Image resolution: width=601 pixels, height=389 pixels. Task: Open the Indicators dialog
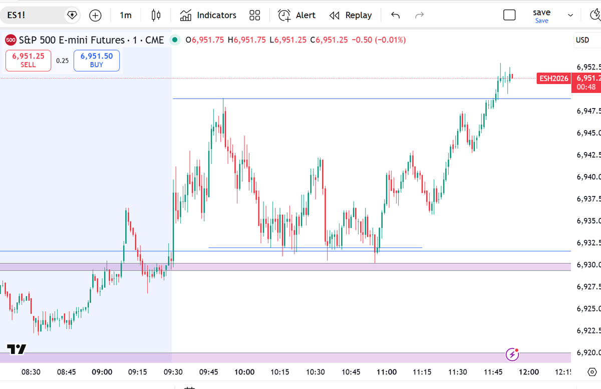pyautogui.click(x=208, y=15)
